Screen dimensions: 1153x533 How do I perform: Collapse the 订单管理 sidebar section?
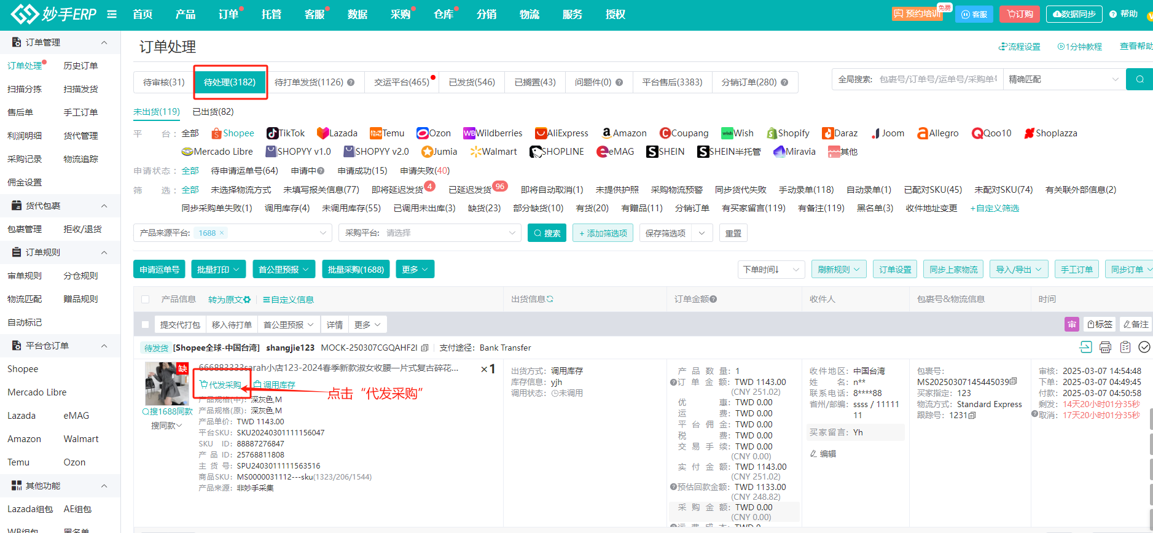[104, 42]
